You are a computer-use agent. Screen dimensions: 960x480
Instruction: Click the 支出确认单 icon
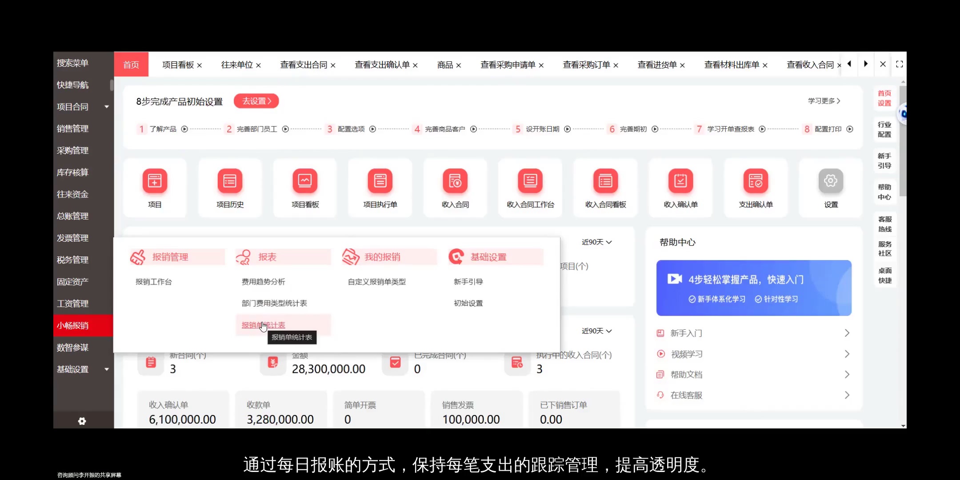(756, 187)
